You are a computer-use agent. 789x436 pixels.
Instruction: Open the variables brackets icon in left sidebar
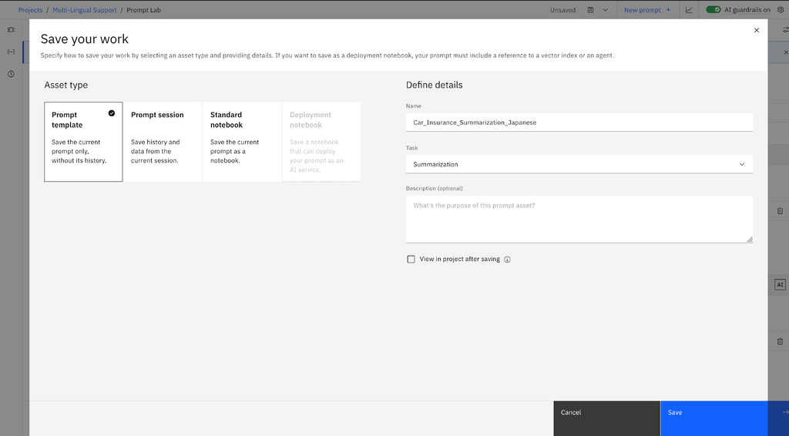click(11, 52)
